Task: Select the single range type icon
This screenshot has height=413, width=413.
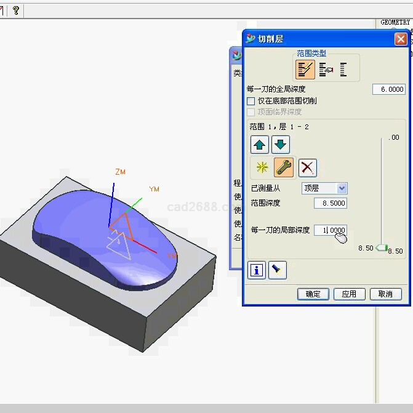Action: [343, 70]
